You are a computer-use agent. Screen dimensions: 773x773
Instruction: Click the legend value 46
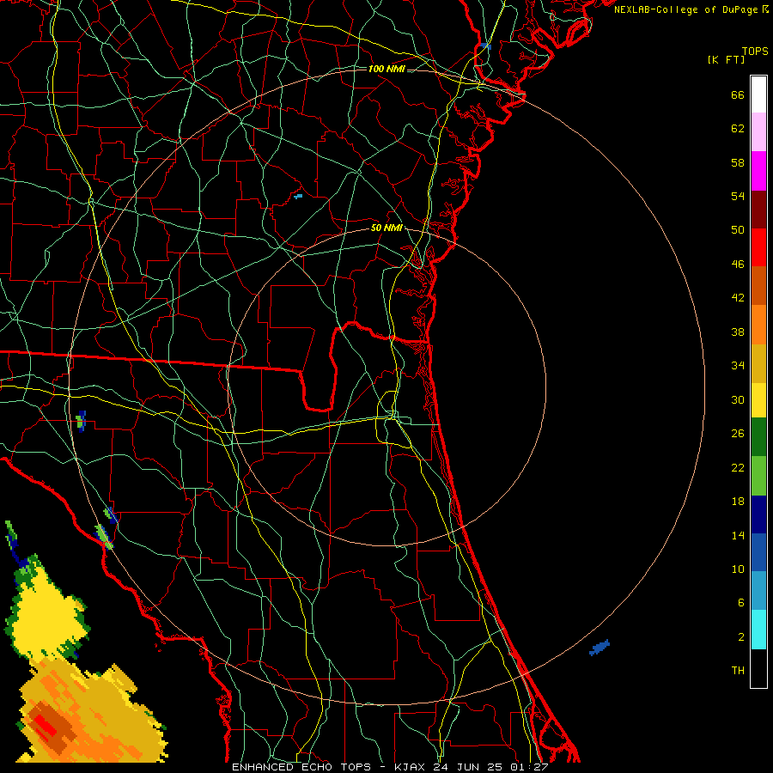[738, 265]
